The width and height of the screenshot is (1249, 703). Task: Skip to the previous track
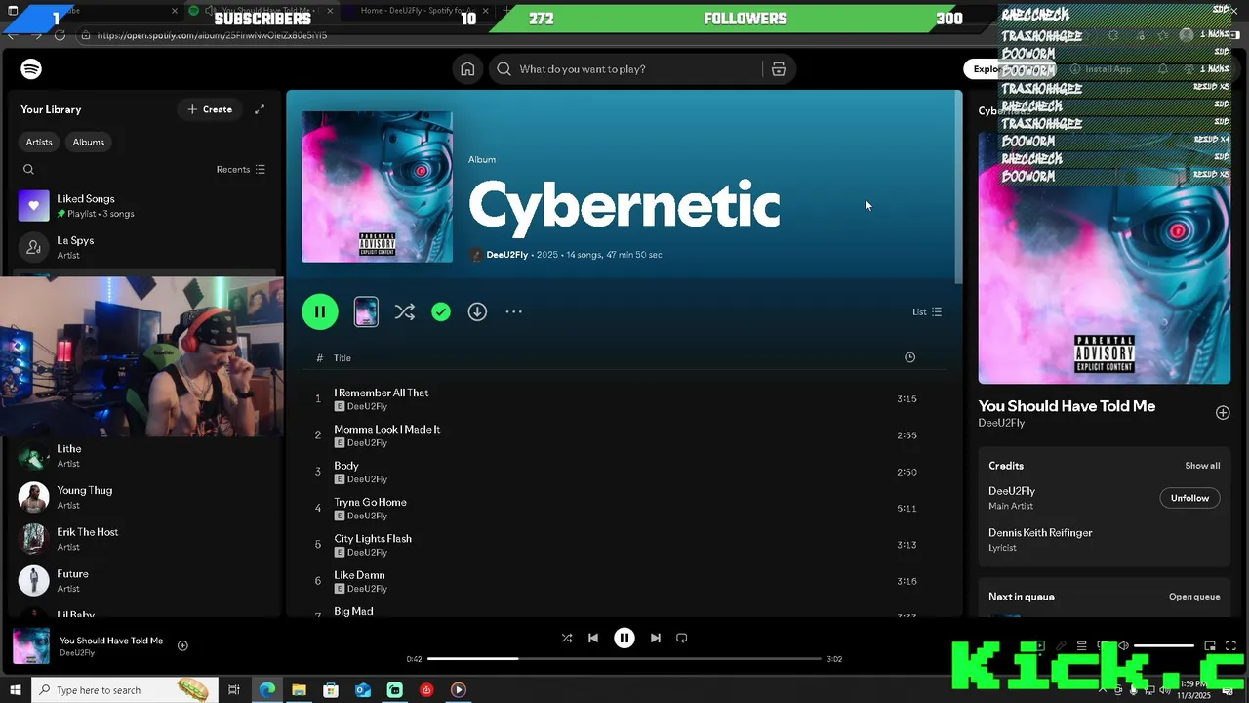click(x=593, y=638)
